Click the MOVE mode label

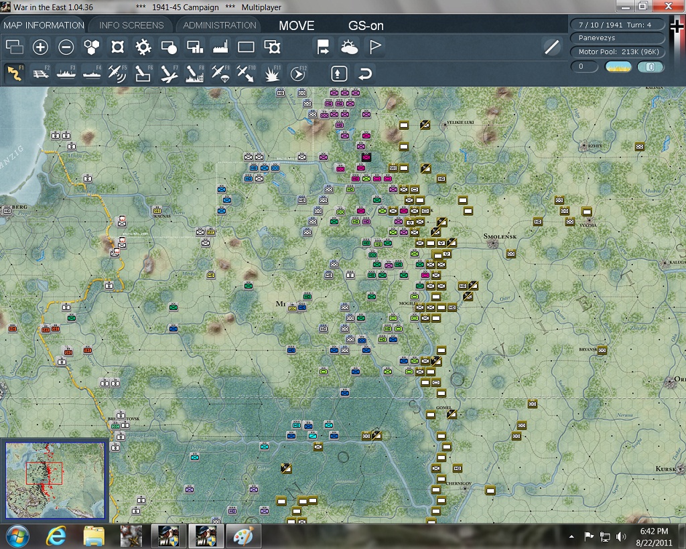[x=297, y=26]
